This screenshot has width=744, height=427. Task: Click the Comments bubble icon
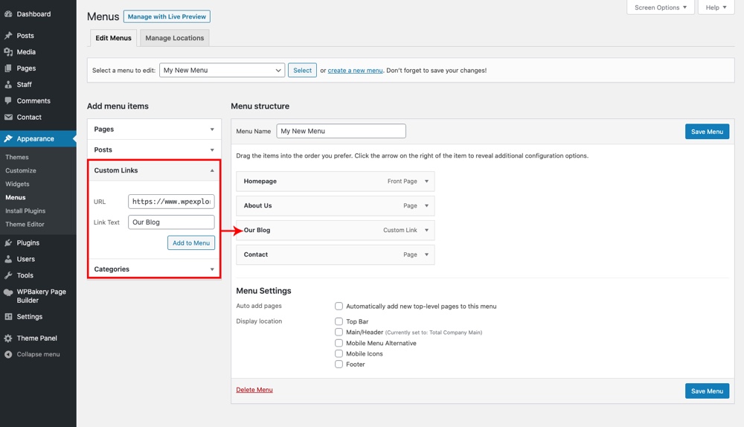tap(8, 100)
